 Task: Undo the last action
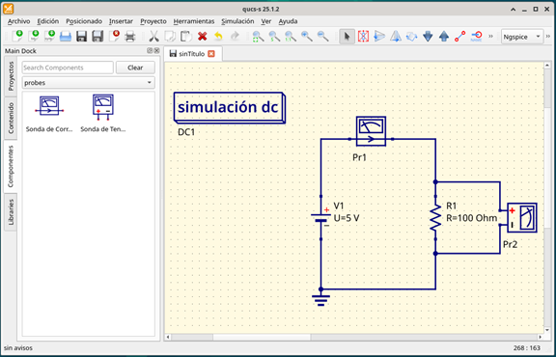point(218,36)
